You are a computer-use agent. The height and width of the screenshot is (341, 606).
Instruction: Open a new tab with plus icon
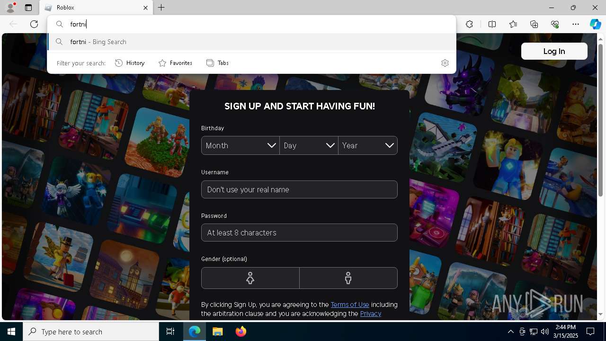click(161, 8)
